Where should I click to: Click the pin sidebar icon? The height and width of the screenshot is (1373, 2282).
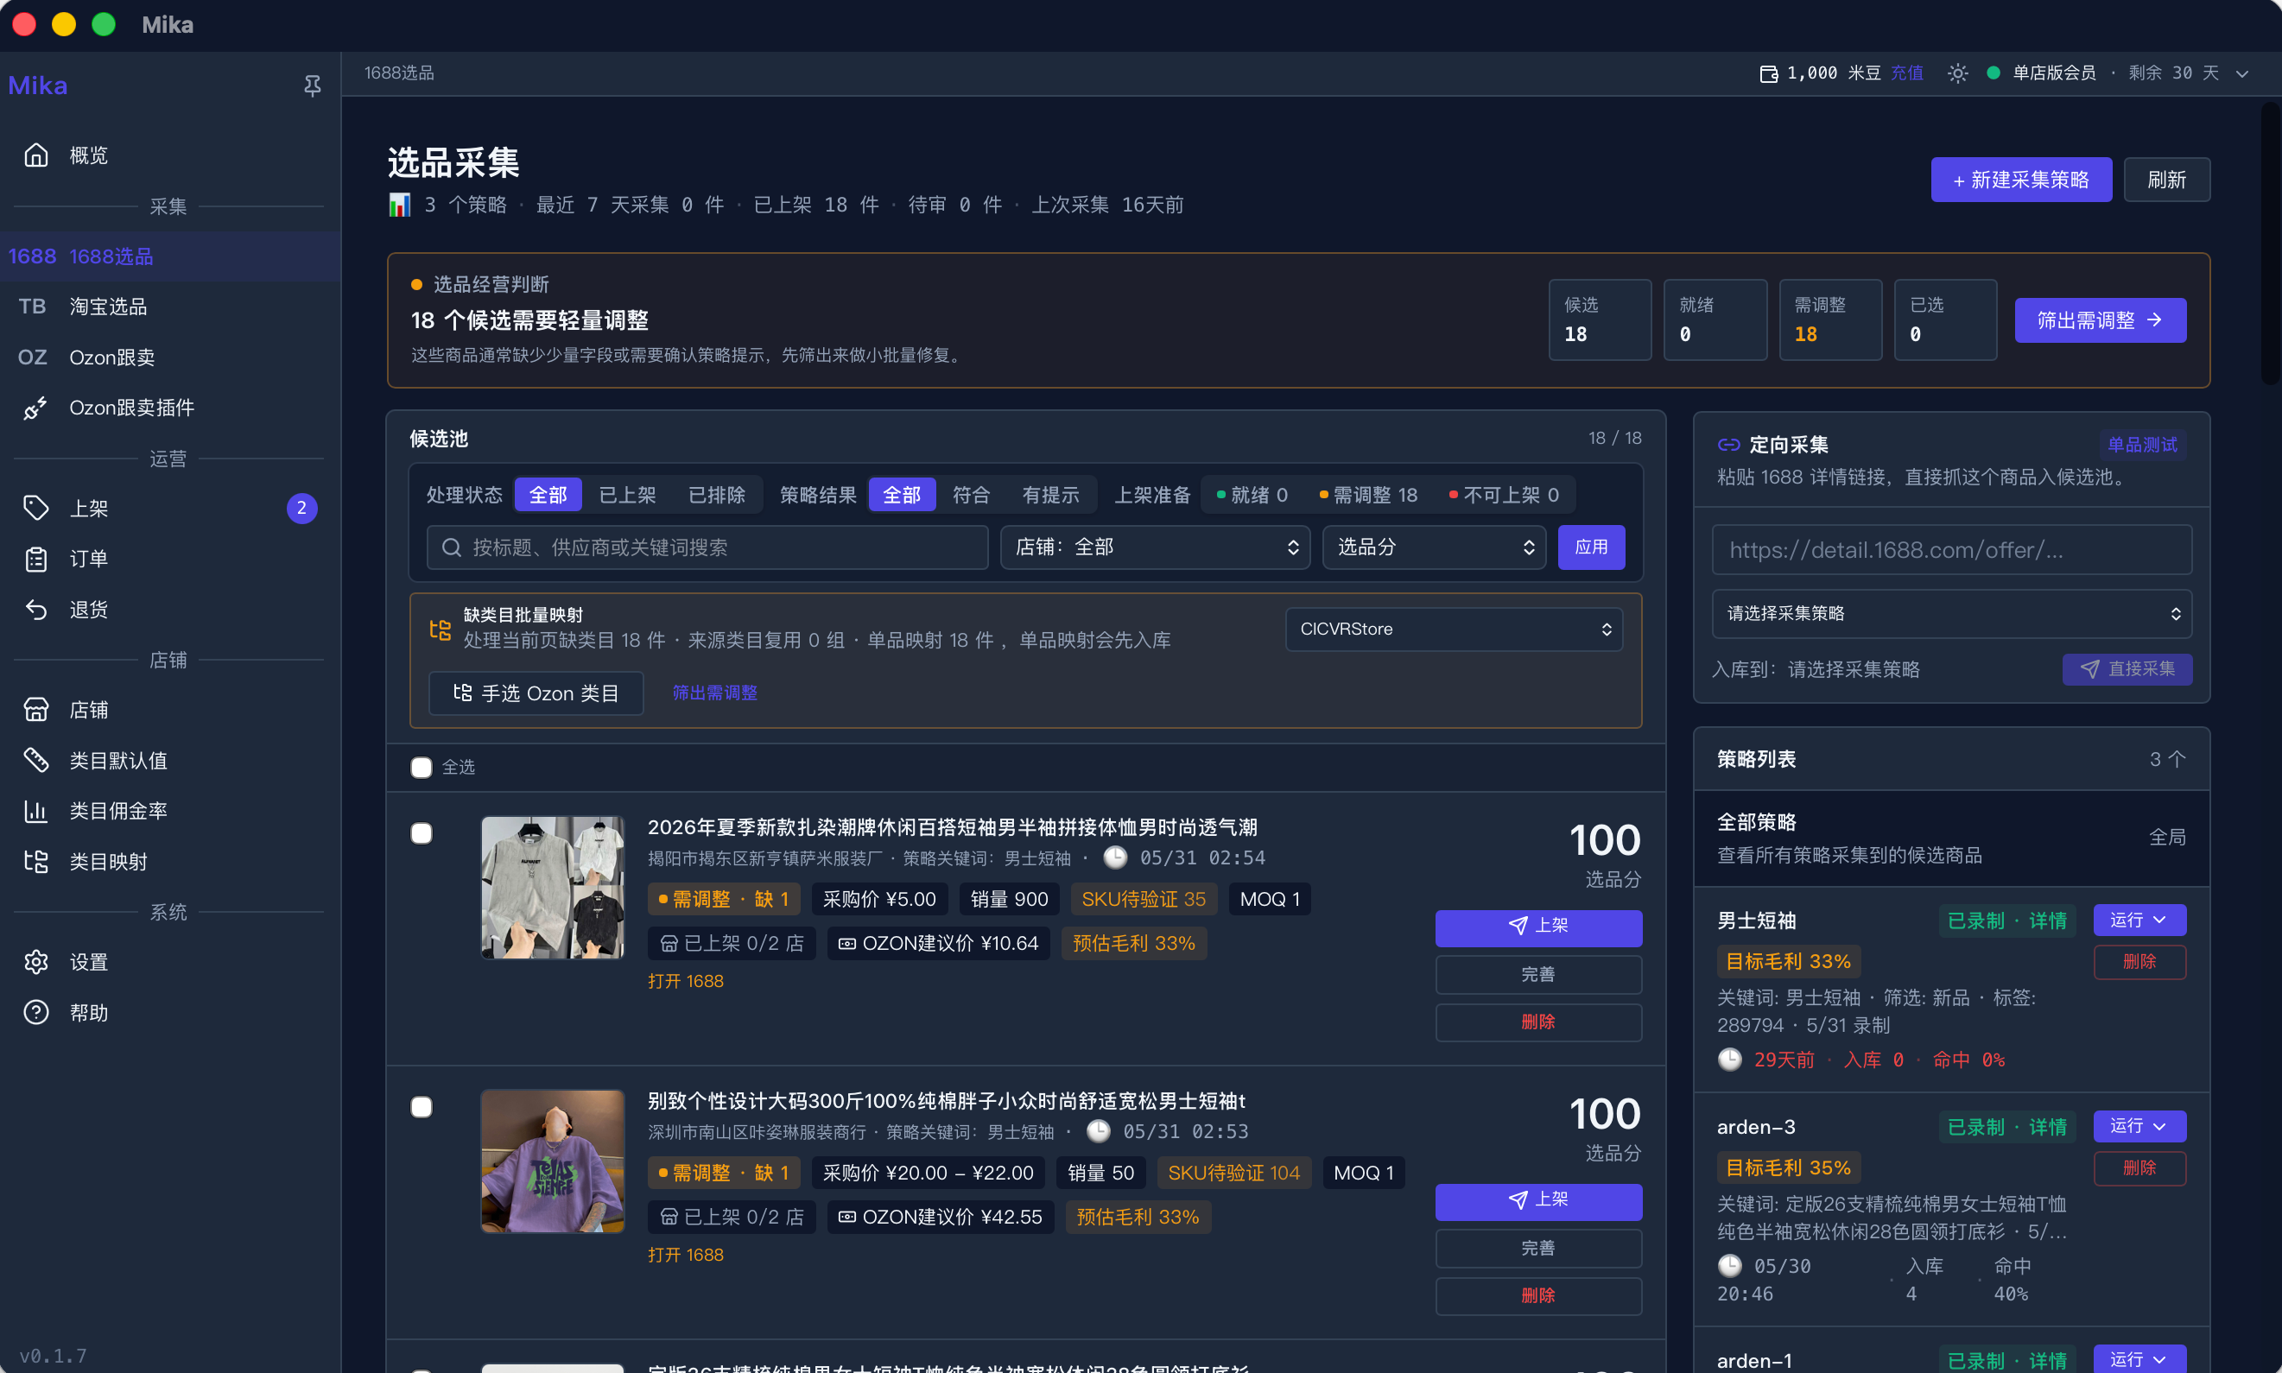(x=312, y=86)
